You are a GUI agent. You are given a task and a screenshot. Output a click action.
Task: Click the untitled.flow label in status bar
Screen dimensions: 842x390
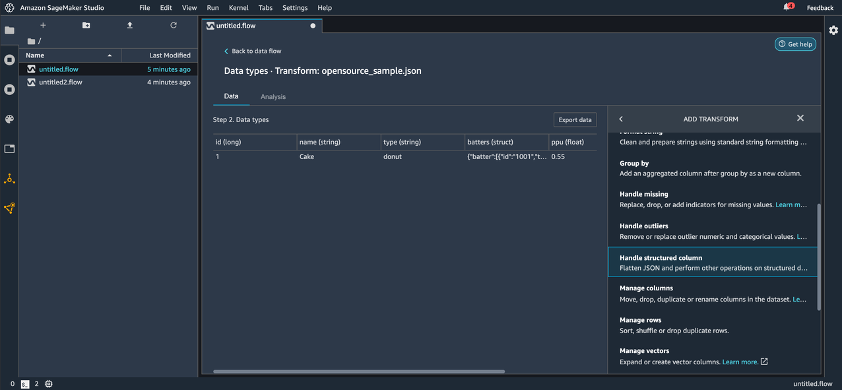pyautogui.click(x=814, y=384)
